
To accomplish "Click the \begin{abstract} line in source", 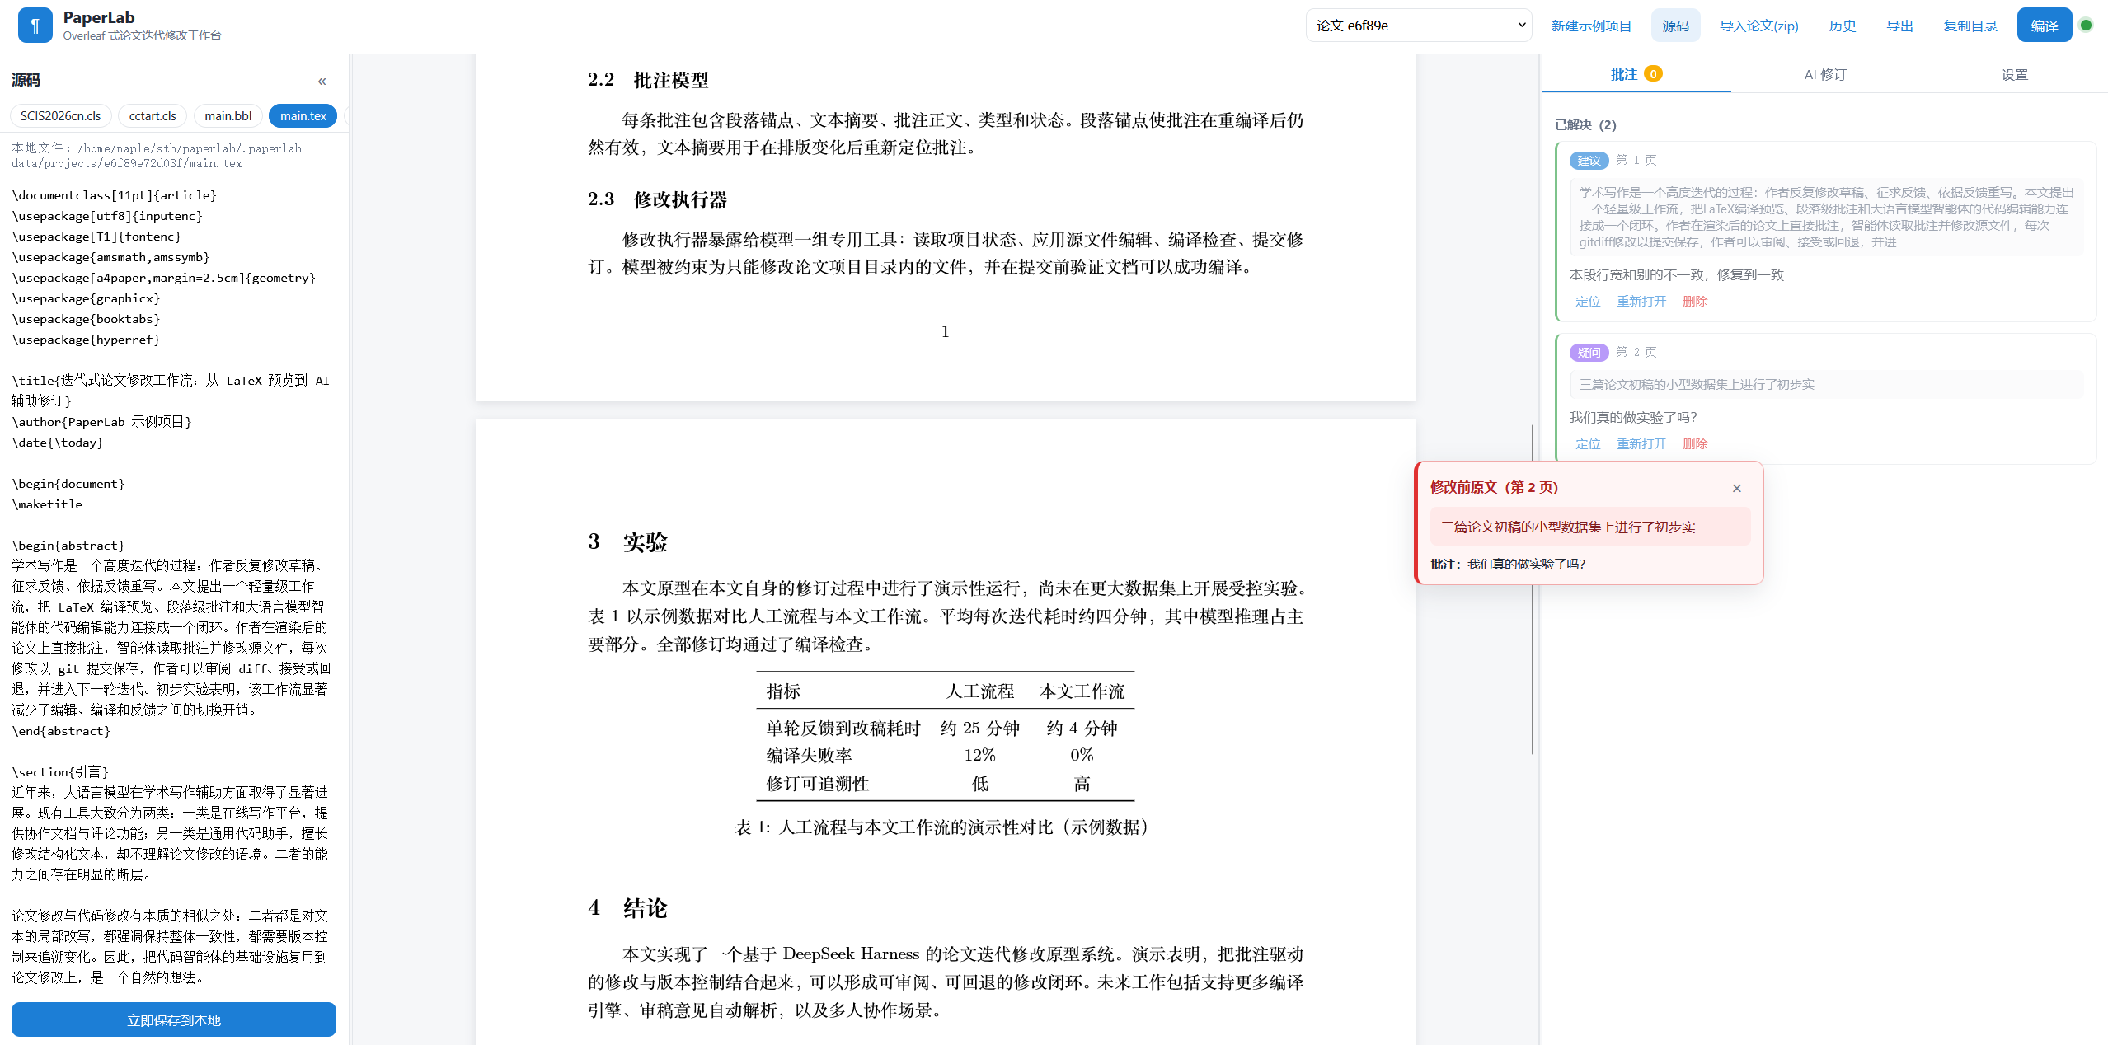I will pos(68,546).
